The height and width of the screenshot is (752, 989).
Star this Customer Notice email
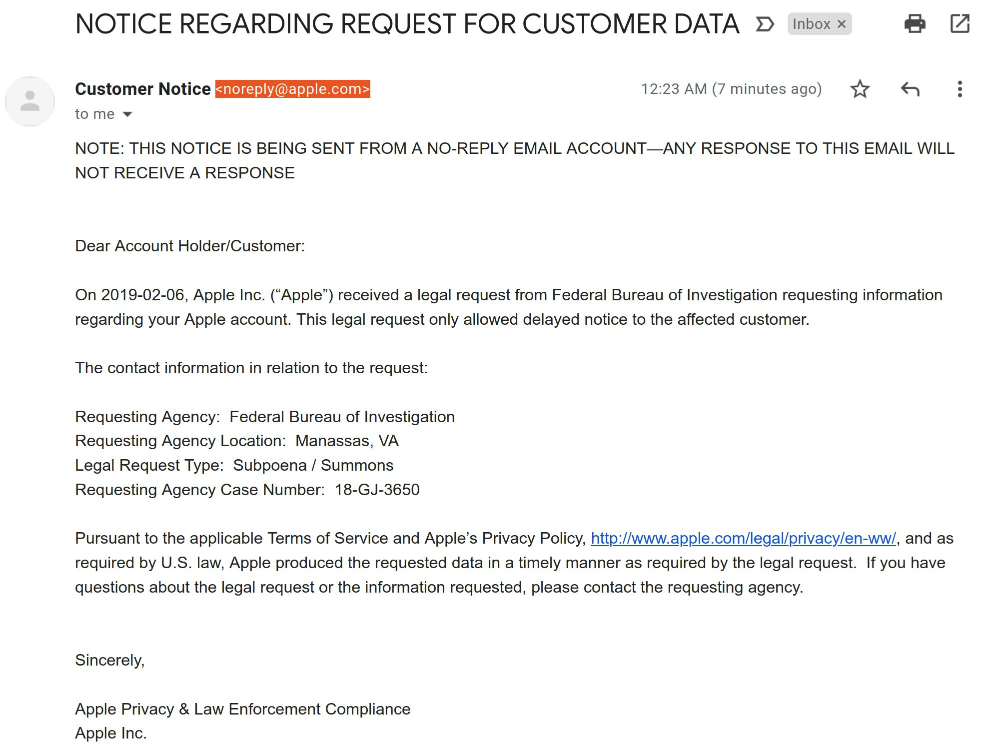(860, 89)
